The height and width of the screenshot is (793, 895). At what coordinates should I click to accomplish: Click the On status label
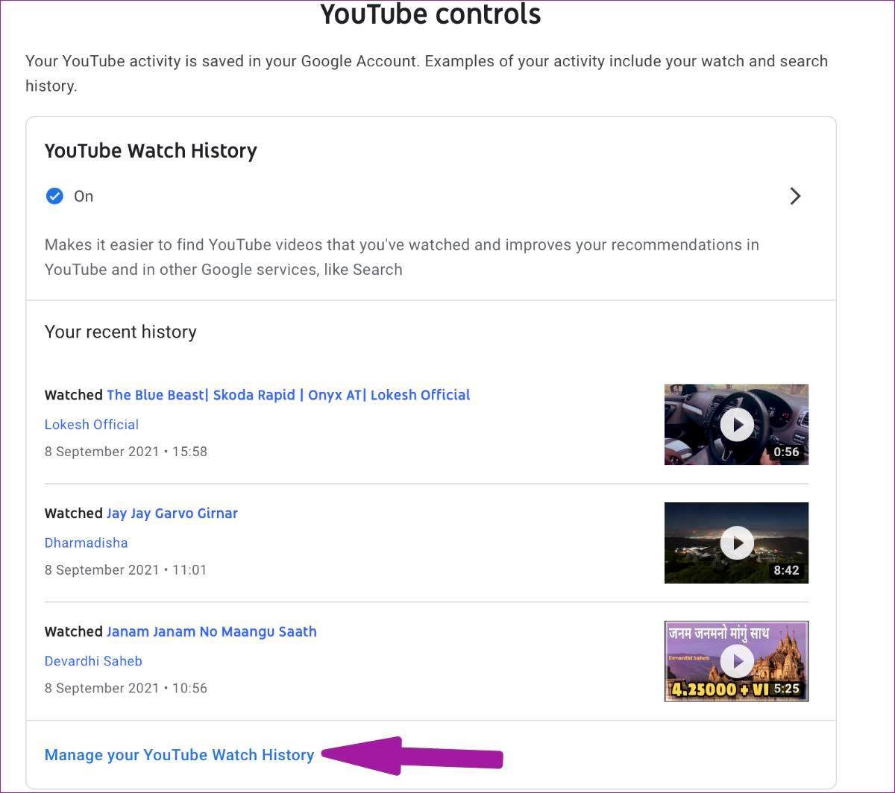pos(84,196)
